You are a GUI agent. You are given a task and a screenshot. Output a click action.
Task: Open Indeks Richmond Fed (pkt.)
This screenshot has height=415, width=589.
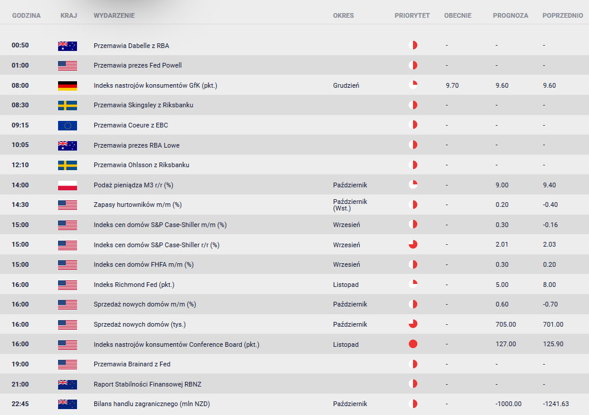click(134, 285)
